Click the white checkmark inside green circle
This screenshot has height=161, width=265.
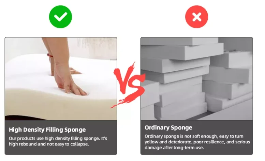[60, 17]
